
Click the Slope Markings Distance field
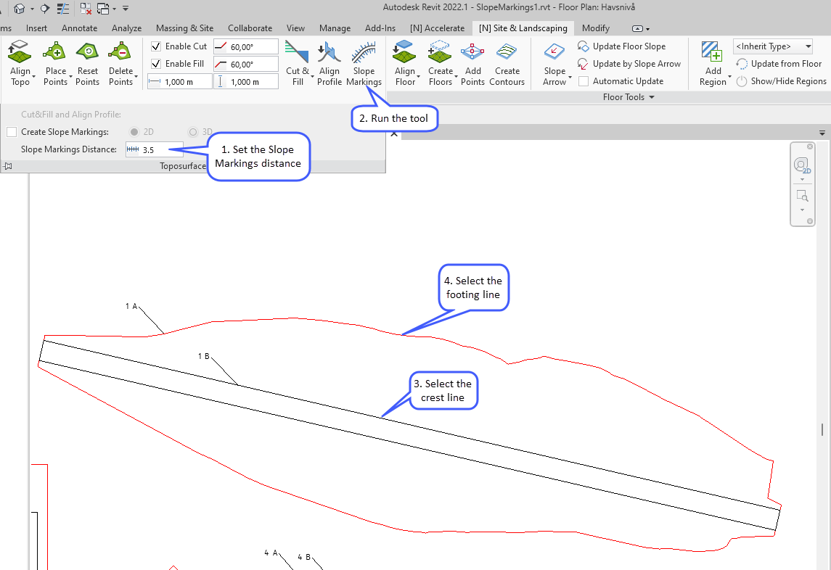(154, 149)
